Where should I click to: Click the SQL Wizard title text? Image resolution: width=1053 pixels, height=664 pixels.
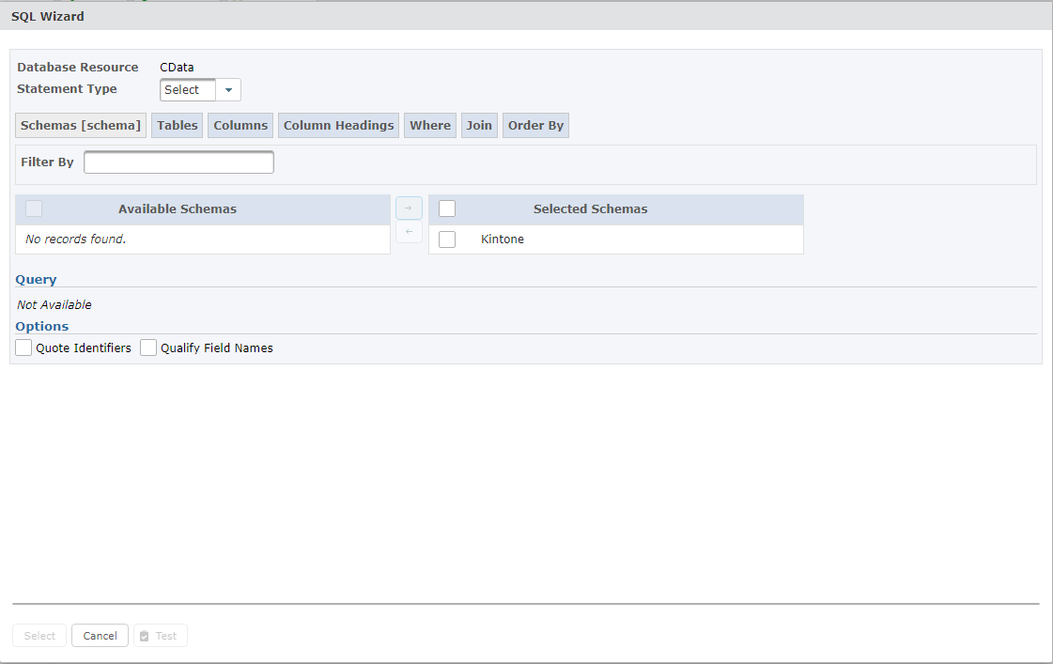(x=48, y=16)
